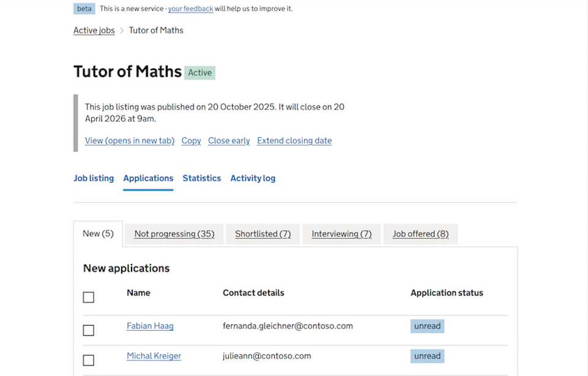Click the Close early link
This screenshot has height=376, width=588.
coord(229,140)
